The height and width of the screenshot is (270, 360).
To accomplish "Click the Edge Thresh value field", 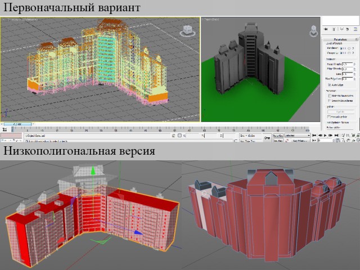I will pyautogui.click(x=347, y=69).
